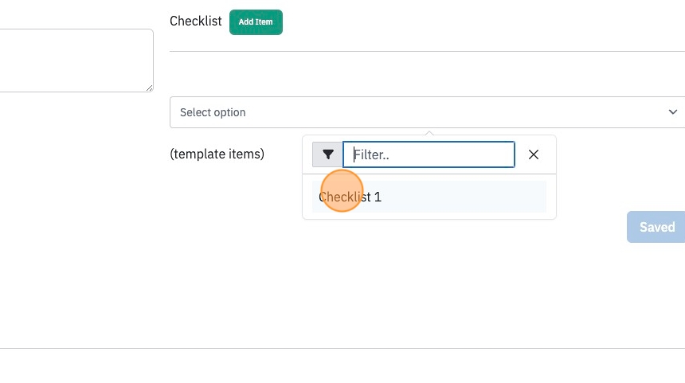Screen dimensions: 685x383
Task: Choose Checklist 1 from the list
Action: (429, 197)
